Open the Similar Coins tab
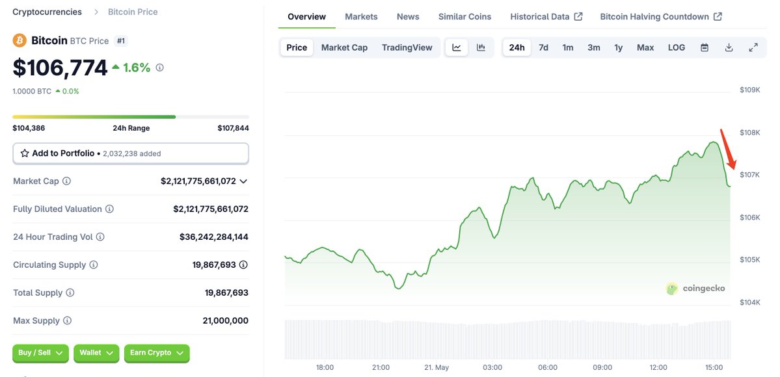 (464, 16)
